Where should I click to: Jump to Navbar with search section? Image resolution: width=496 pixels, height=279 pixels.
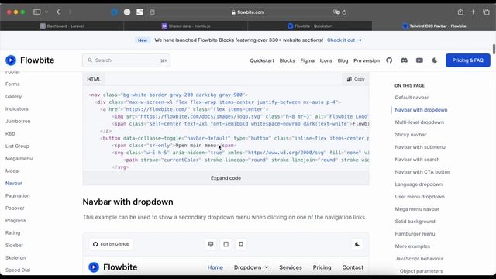point(417,160)
